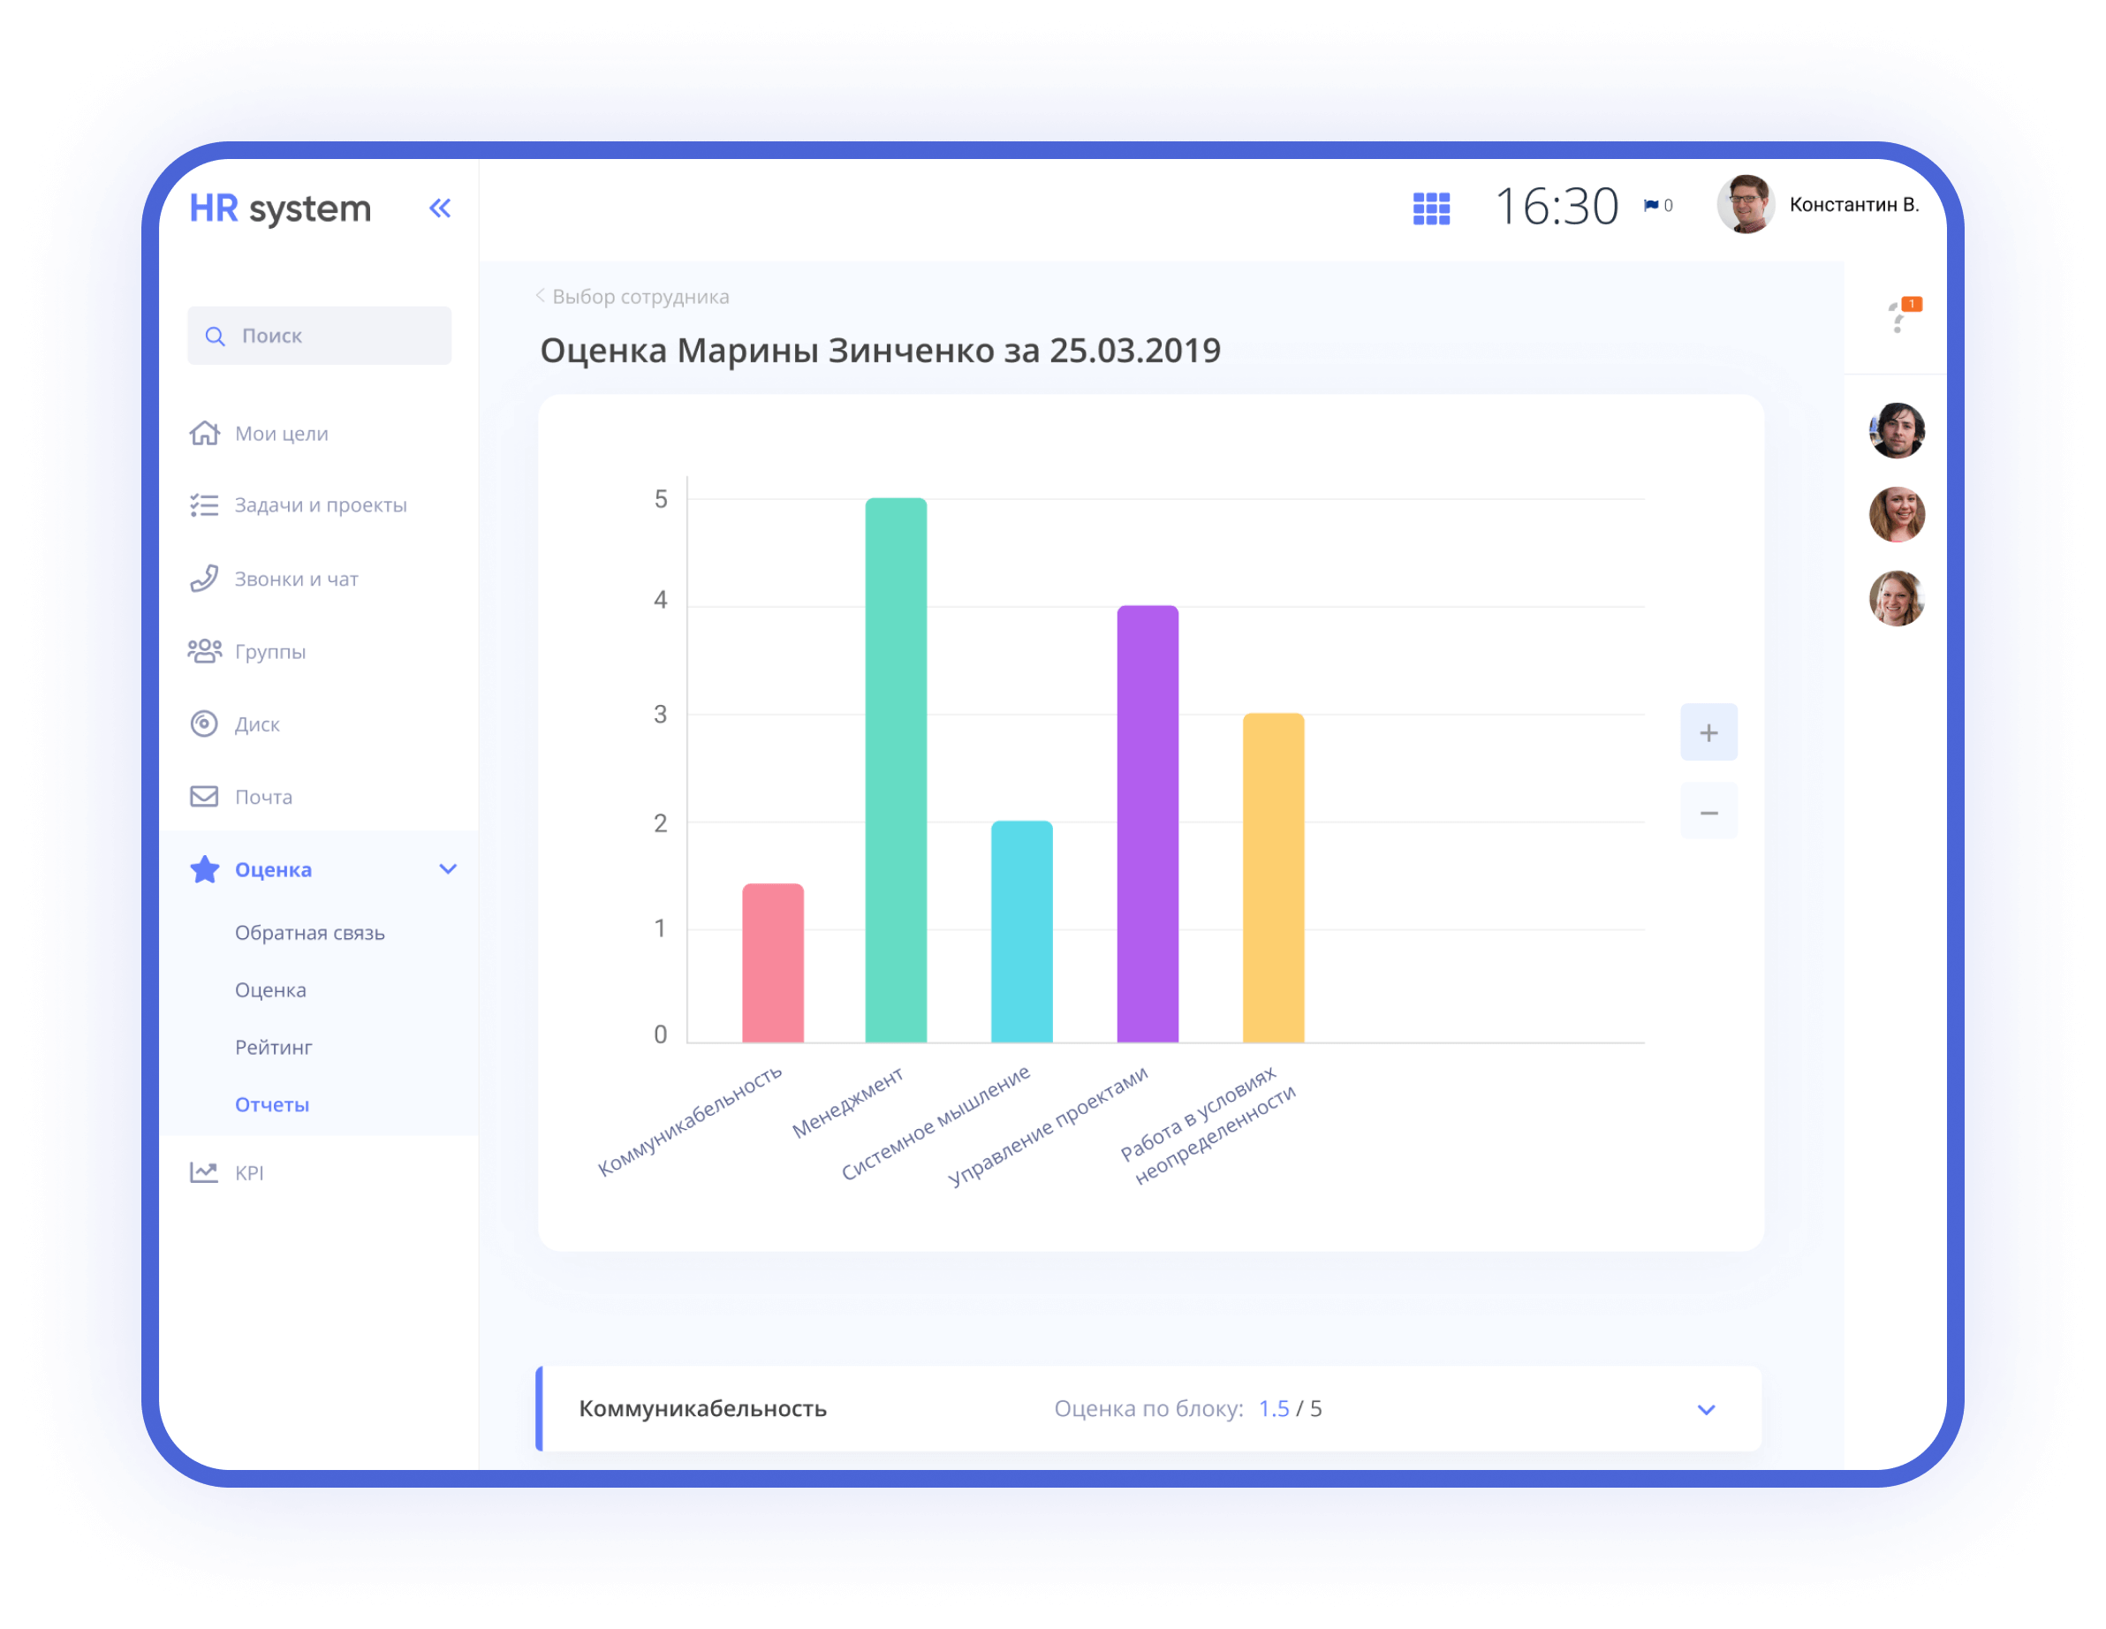Collapse the sidebar with double chevron icon
Image resolution: width=2106 pixels, height=1629 pixels.
[440, 208]
